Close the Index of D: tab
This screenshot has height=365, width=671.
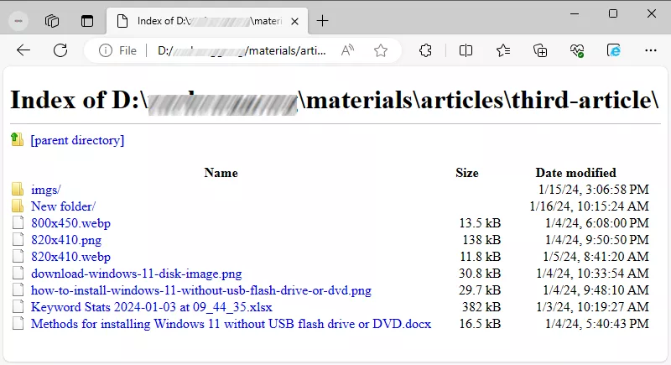click(x=295, y=21)
